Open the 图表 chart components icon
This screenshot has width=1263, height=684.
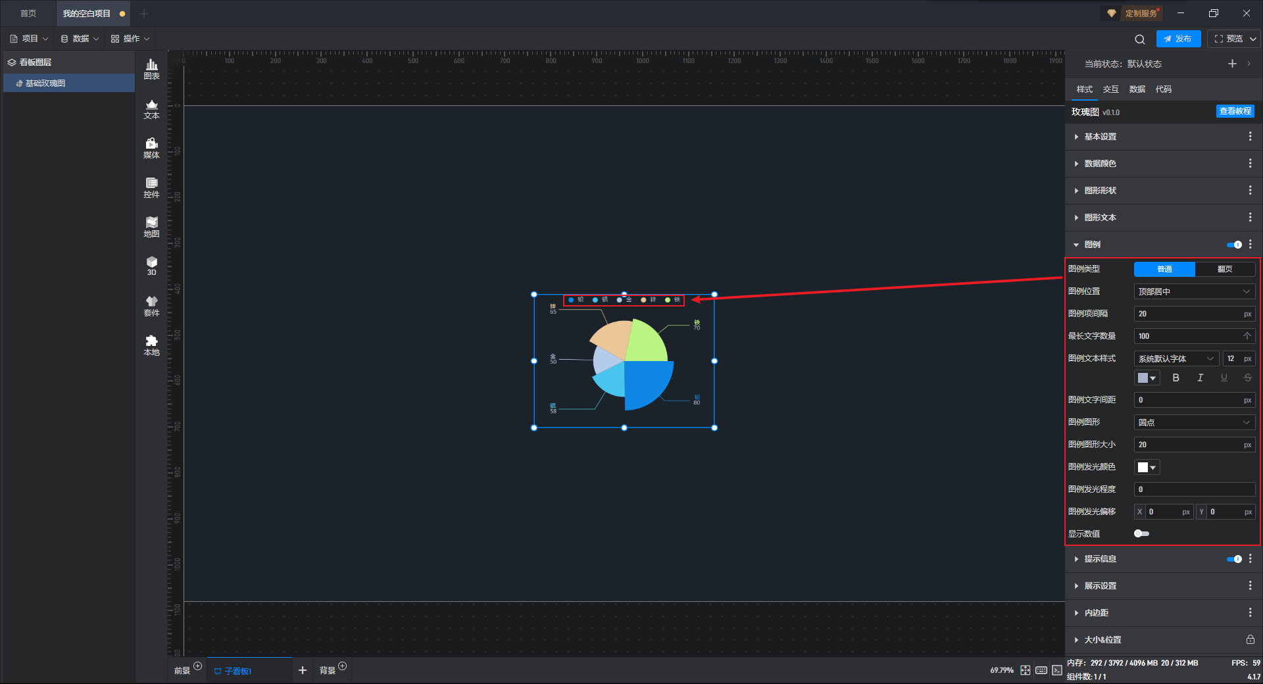coord(151,69)
